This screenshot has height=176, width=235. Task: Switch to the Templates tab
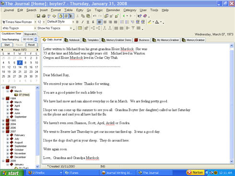tap(91, 40)
